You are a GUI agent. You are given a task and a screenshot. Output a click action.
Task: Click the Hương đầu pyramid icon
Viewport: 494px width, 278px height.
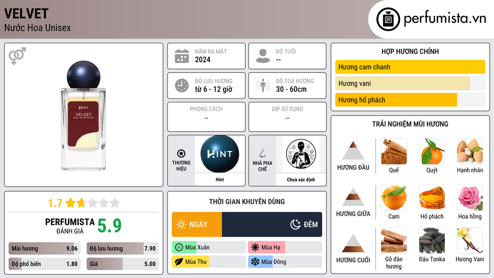353,151
